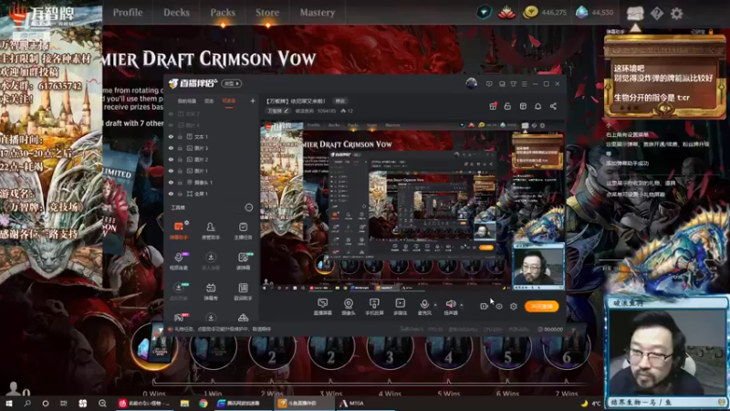
Task: Add a new scene with plus button
Action: pos(253,100)
